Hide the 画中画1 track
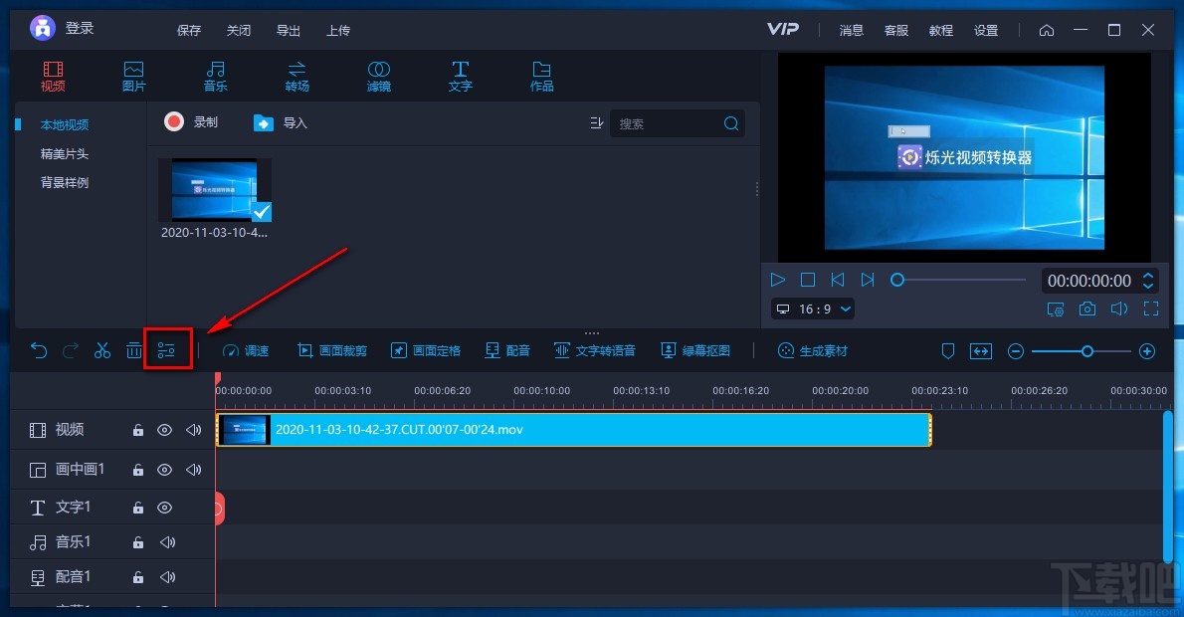The width and height of the screenshot is (1184, 617). click(164, 470)
